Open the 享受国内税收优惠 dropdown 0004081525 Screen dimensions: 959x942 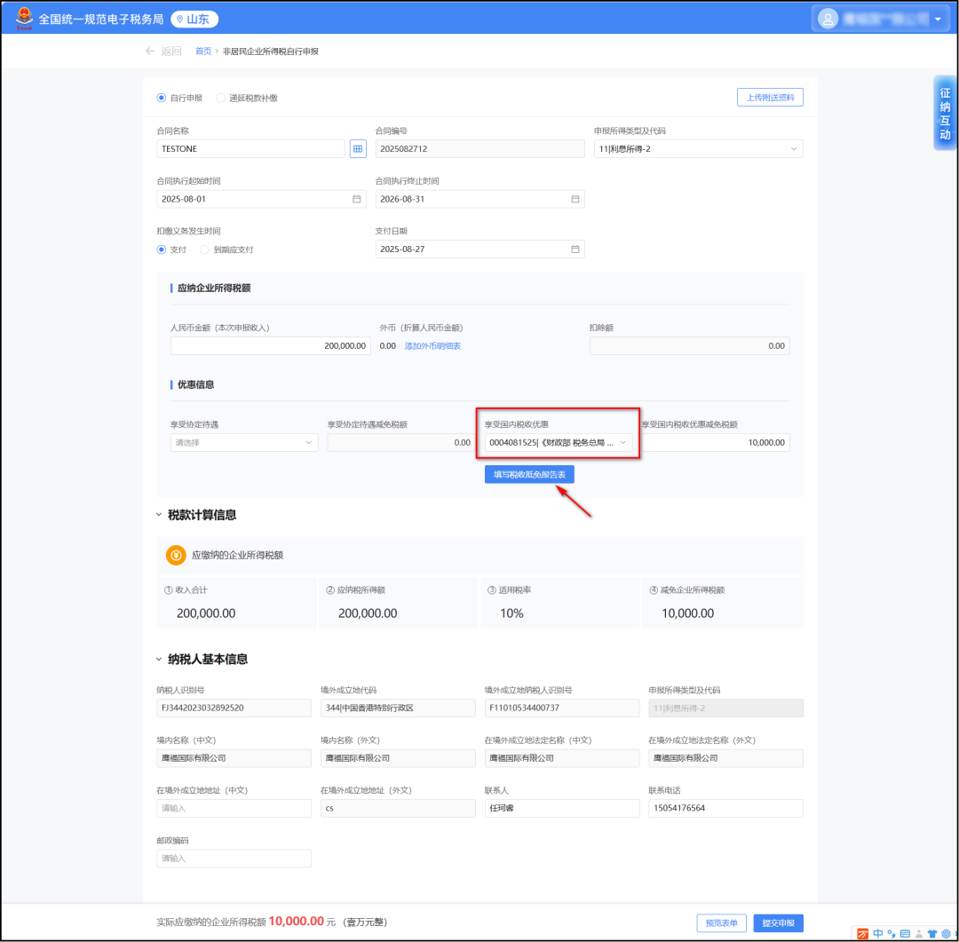pyautogui.click(x=559, y=442)
